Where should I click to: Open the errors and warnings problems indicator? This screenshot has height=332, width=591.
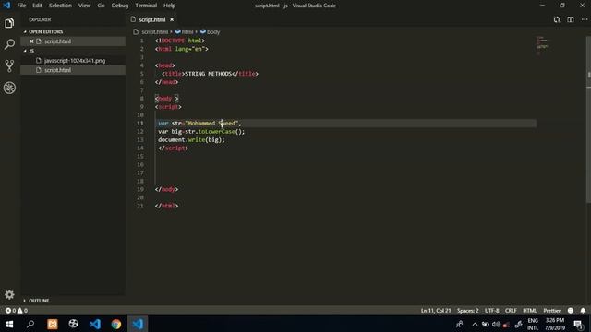pos(17,311)
